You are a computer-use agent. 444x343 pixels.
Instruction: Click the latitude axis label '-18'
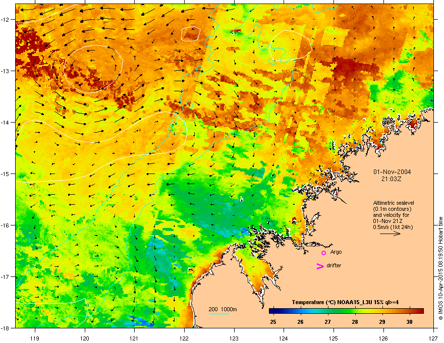click(5, 328)
